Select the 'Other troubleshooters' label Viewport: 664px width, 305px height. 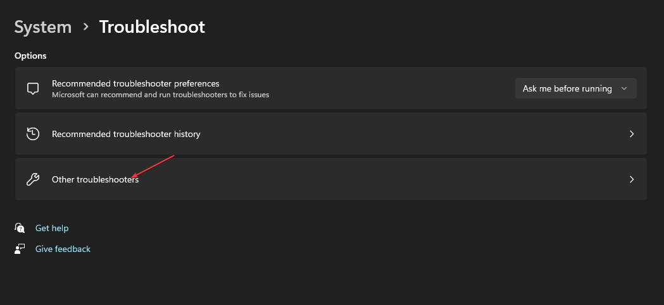tap(95, 179)
